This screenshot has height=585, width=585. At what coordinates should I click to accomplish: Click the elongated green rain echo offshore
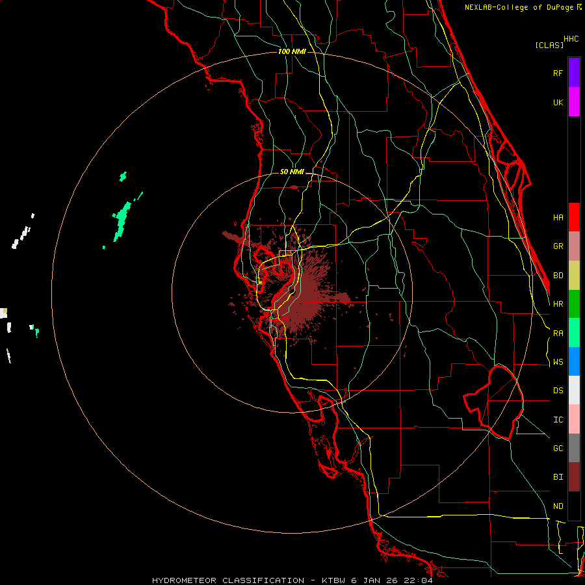[122, 221]
